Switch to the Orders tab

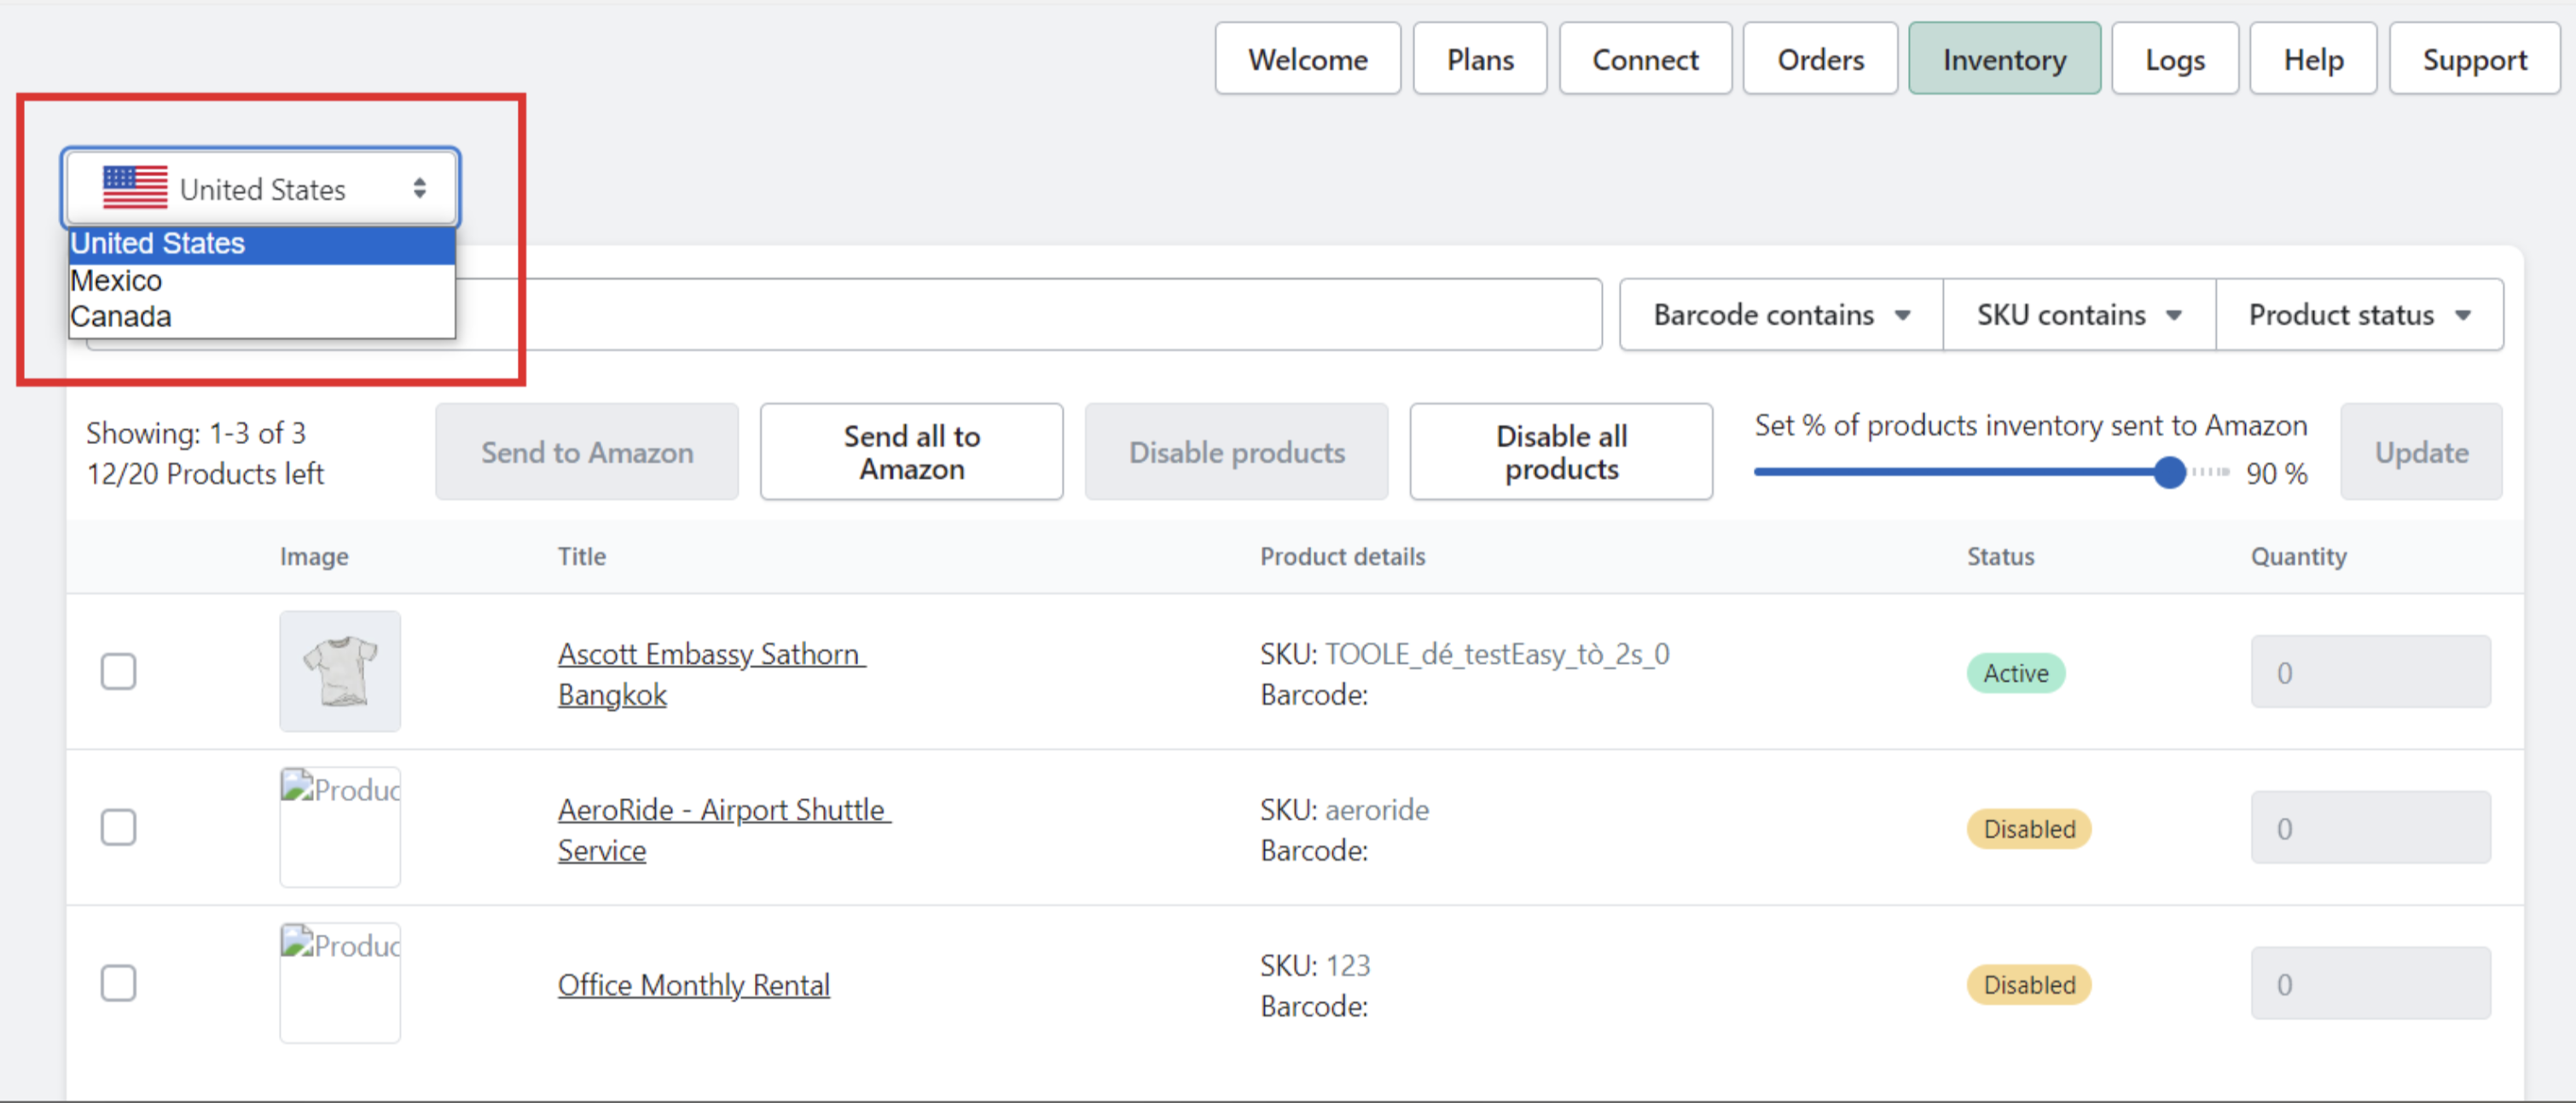pyautogui.click(x=1819, y=60)
